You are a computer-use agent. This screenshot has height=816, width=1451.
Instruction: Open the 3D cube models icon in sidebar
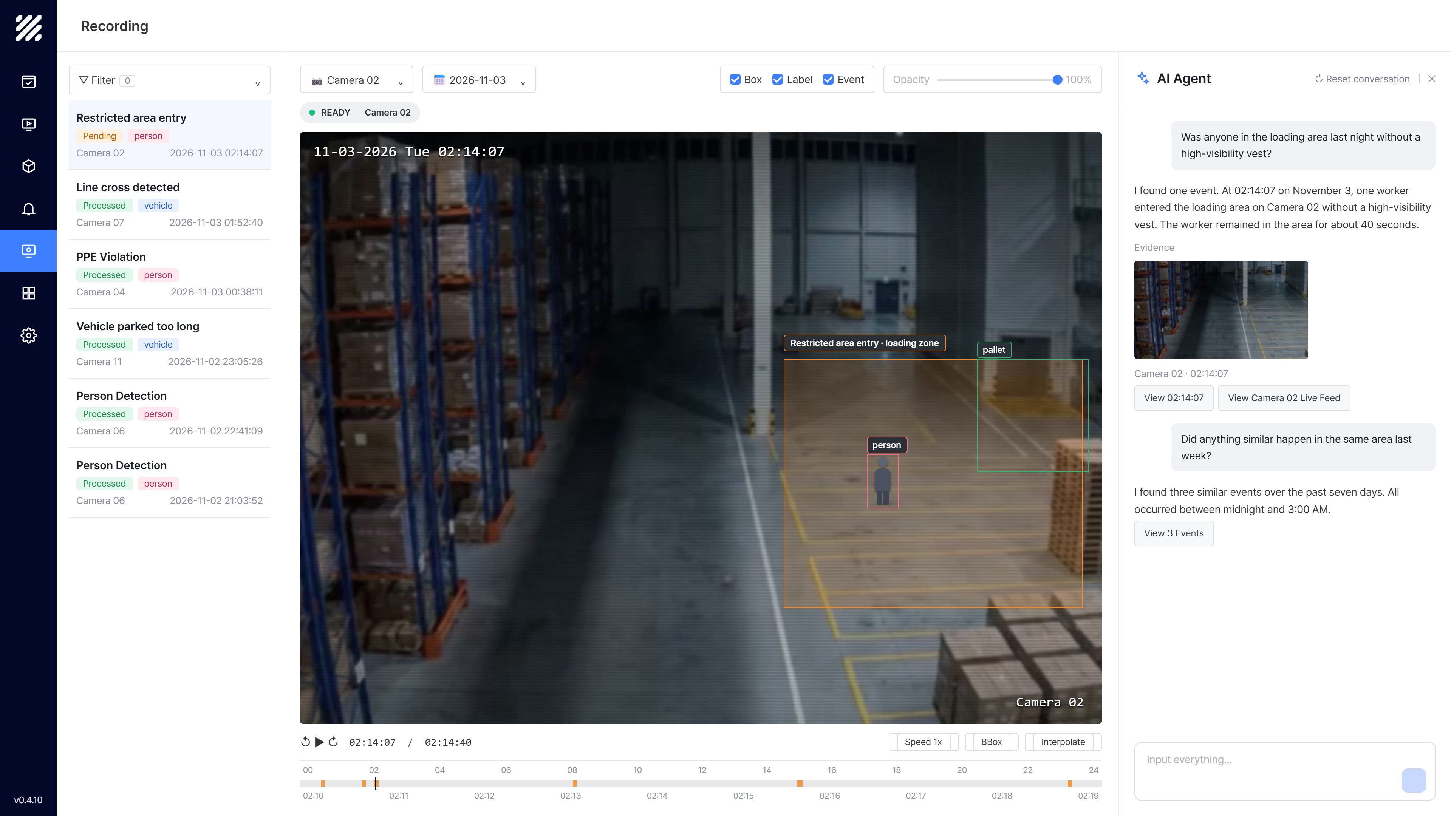tap(28, 166)
